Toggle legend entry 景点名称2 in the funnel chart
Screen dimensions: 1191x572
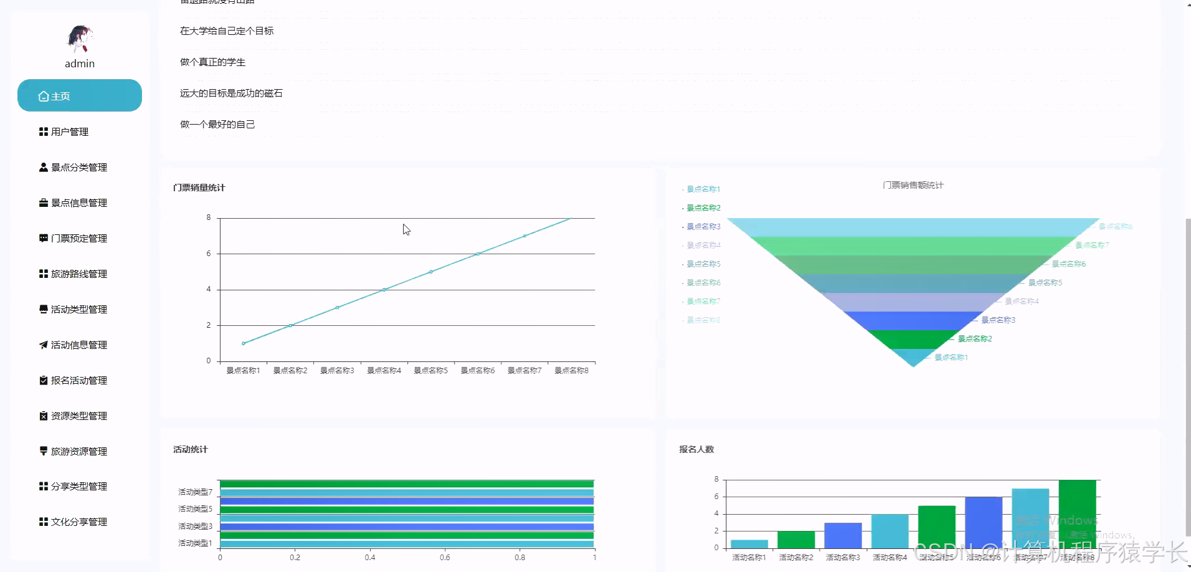(701, 207)
